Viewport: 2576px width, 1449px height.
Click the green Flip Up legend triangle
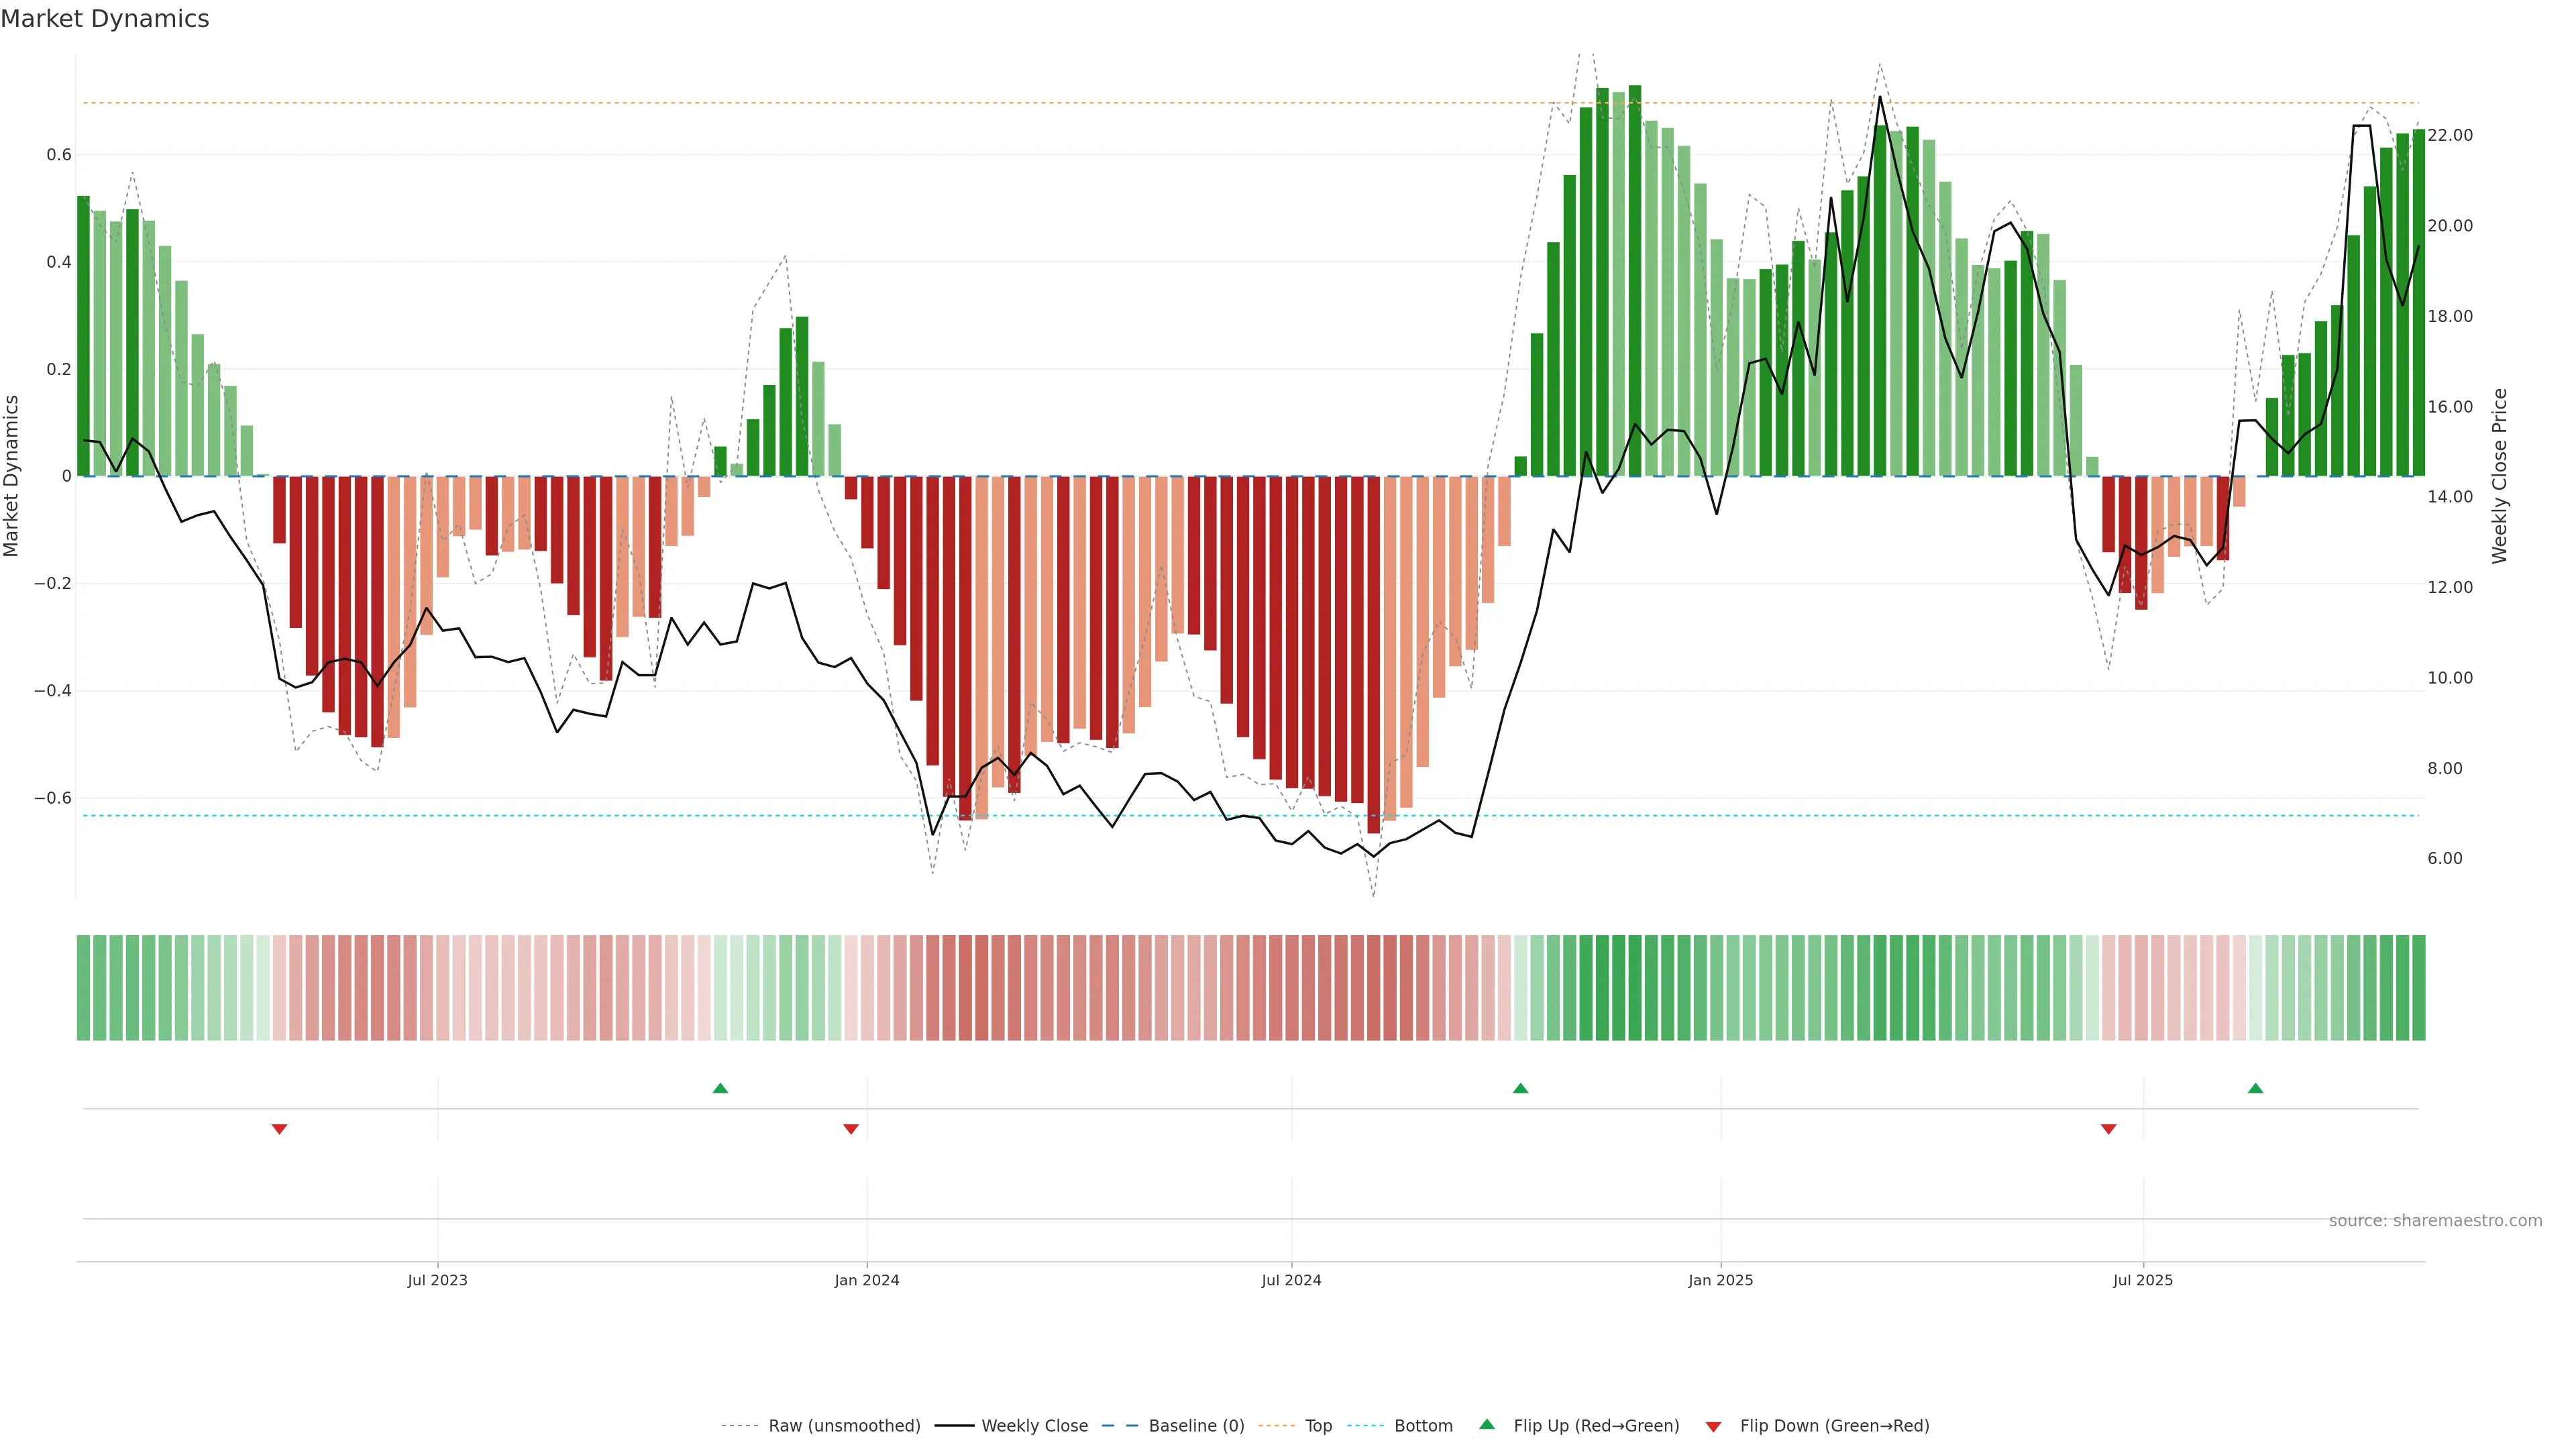tap(1487, 1424)
